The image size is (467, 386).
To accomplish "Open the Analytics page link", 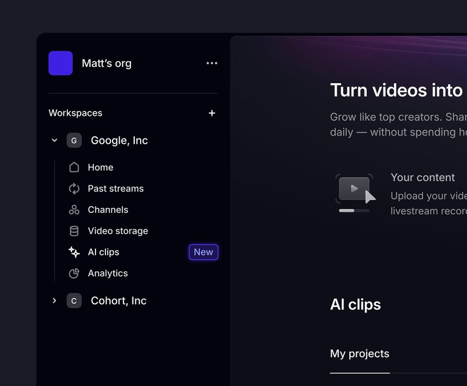I will click(108, 274).
